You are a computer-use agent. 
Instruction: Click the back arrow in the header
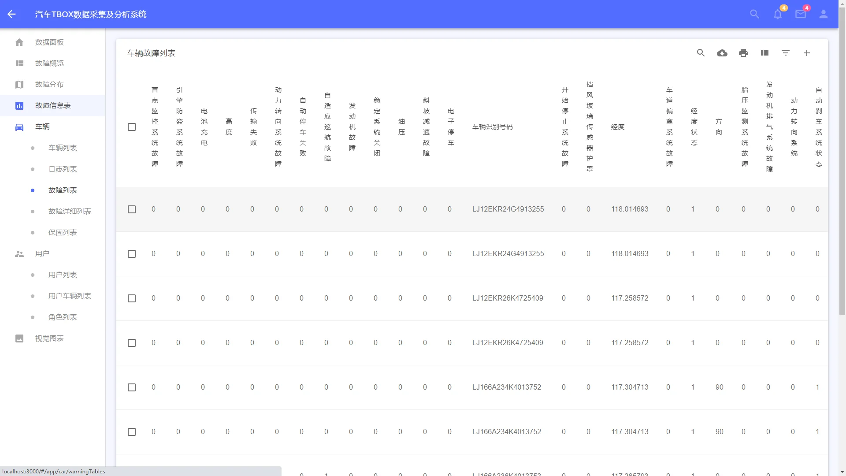[x=11, y=14]
